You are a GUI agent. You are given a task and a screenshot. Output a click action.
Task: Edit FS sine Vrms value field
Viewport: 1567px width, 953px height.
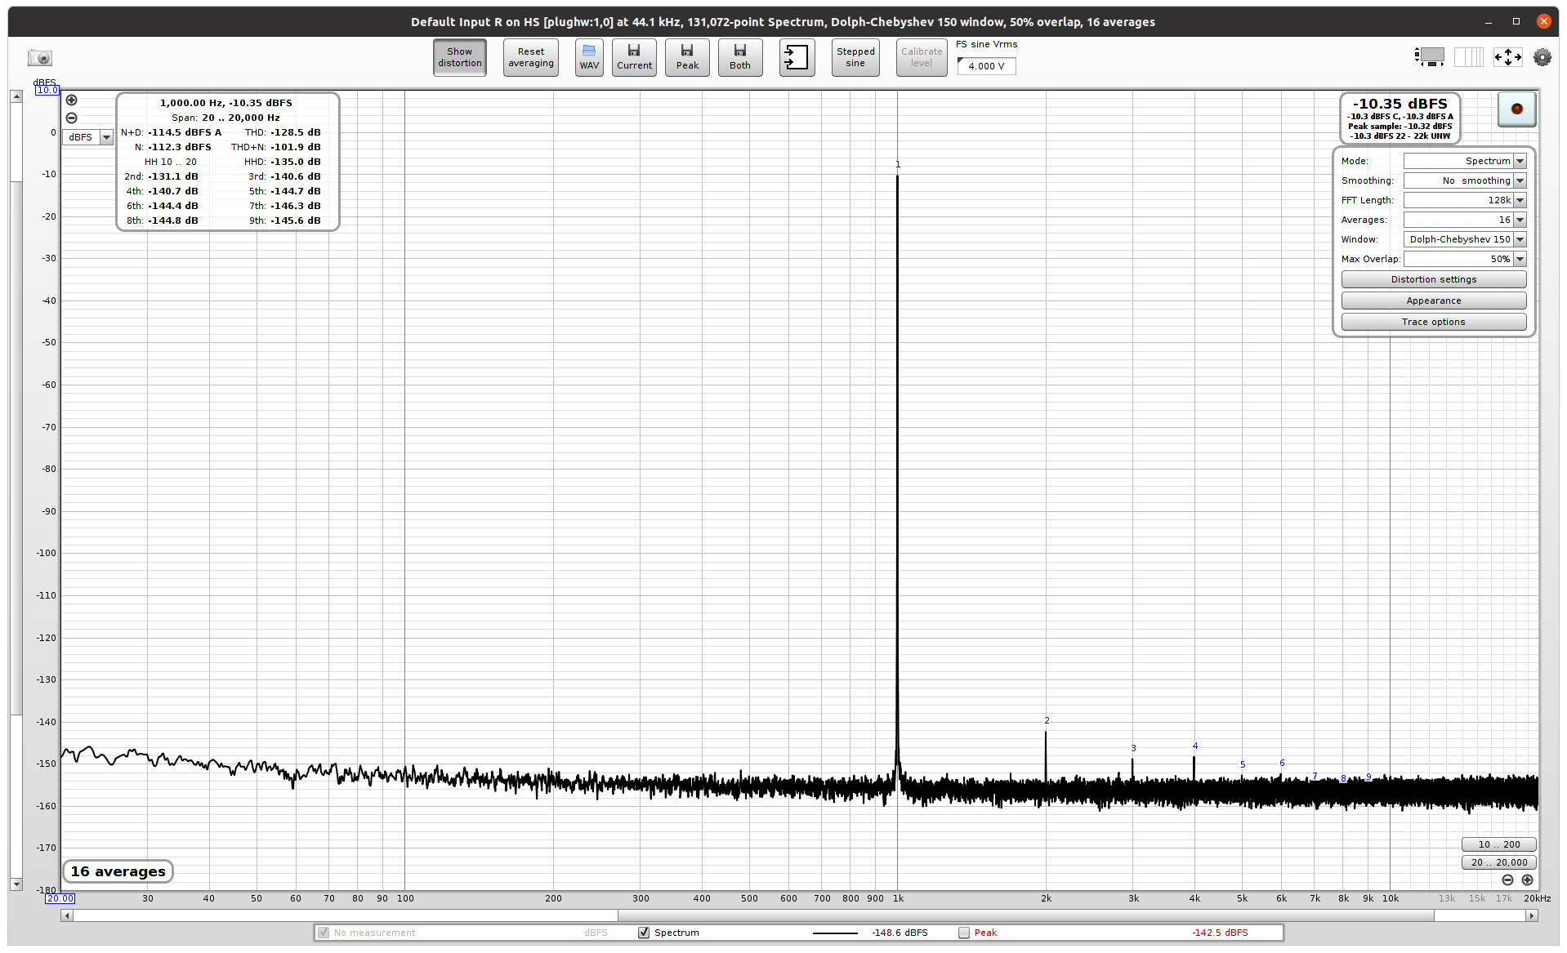coord(987,66)
